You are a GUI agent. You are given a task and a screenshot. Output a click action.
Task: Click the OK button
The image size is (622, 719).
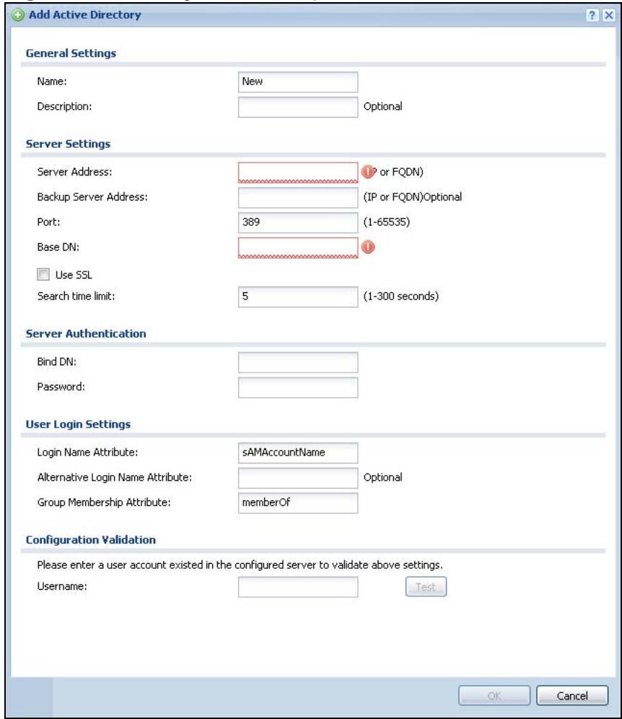(x=494, y=696)
